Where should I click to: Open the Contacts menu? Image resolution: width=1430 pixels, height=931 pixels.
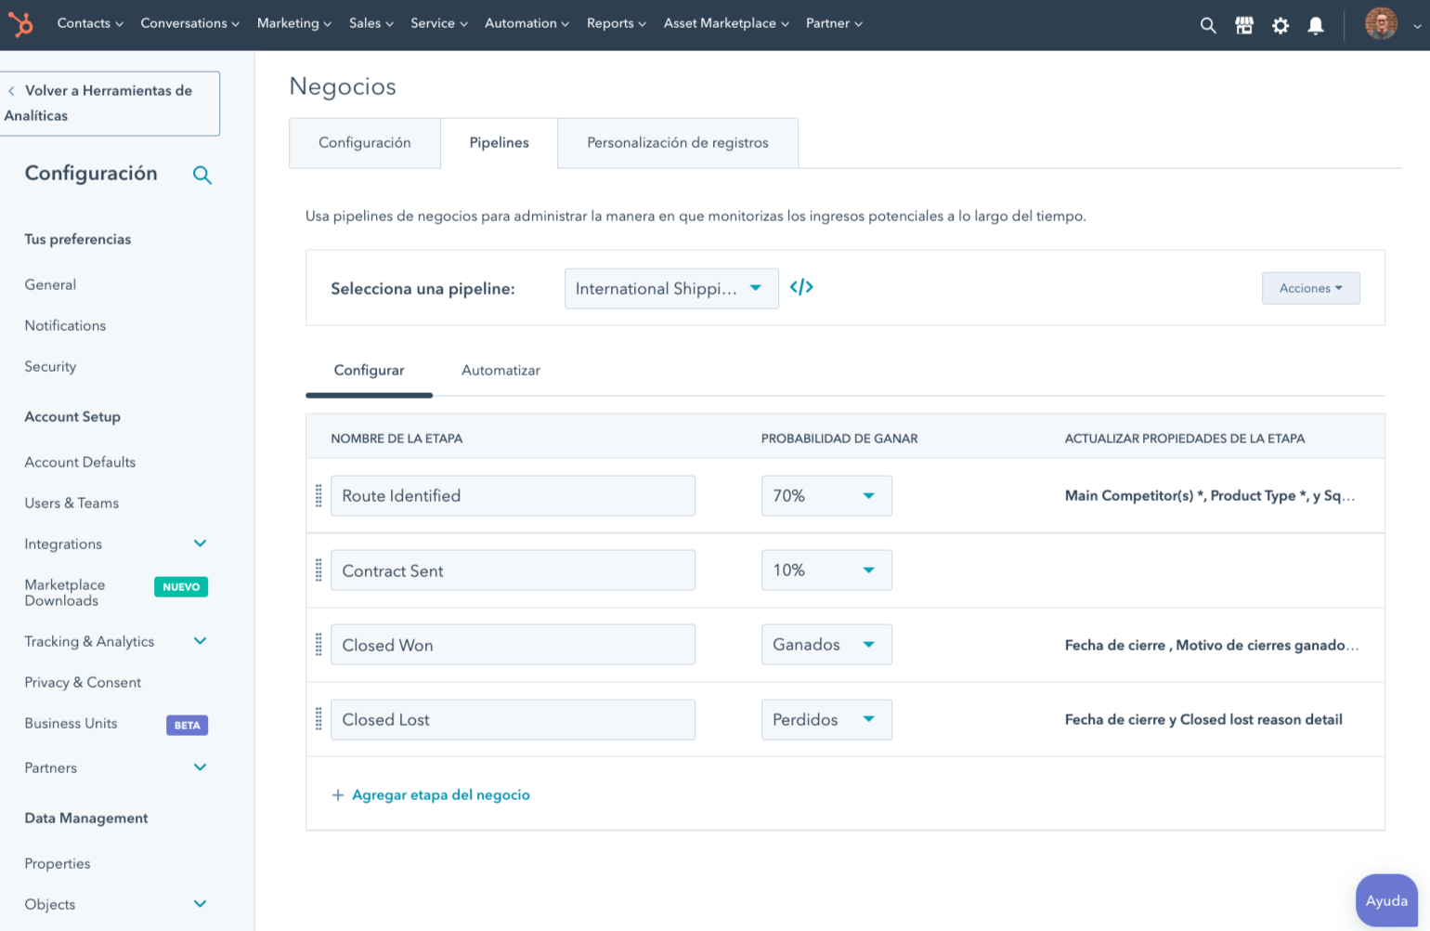(90, 23)
